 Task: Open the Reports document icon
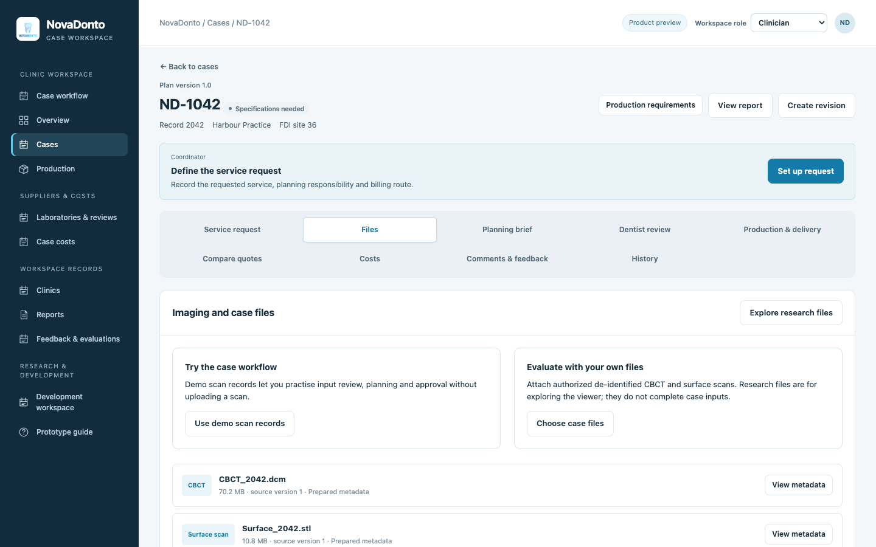point(24,315)
